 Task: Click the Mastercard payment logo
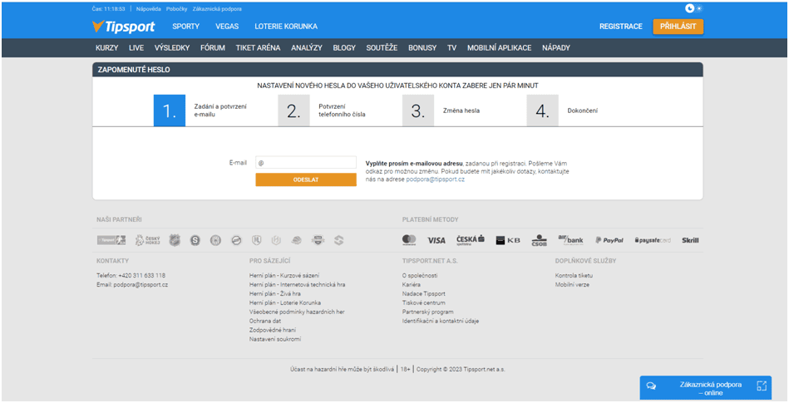tap(409, 240)
